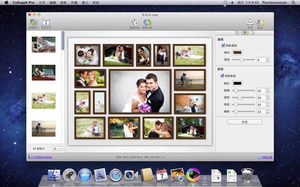The image size is (300, 187).
Task: Open the Trash in the Dock
Action: tap(247, 175)
